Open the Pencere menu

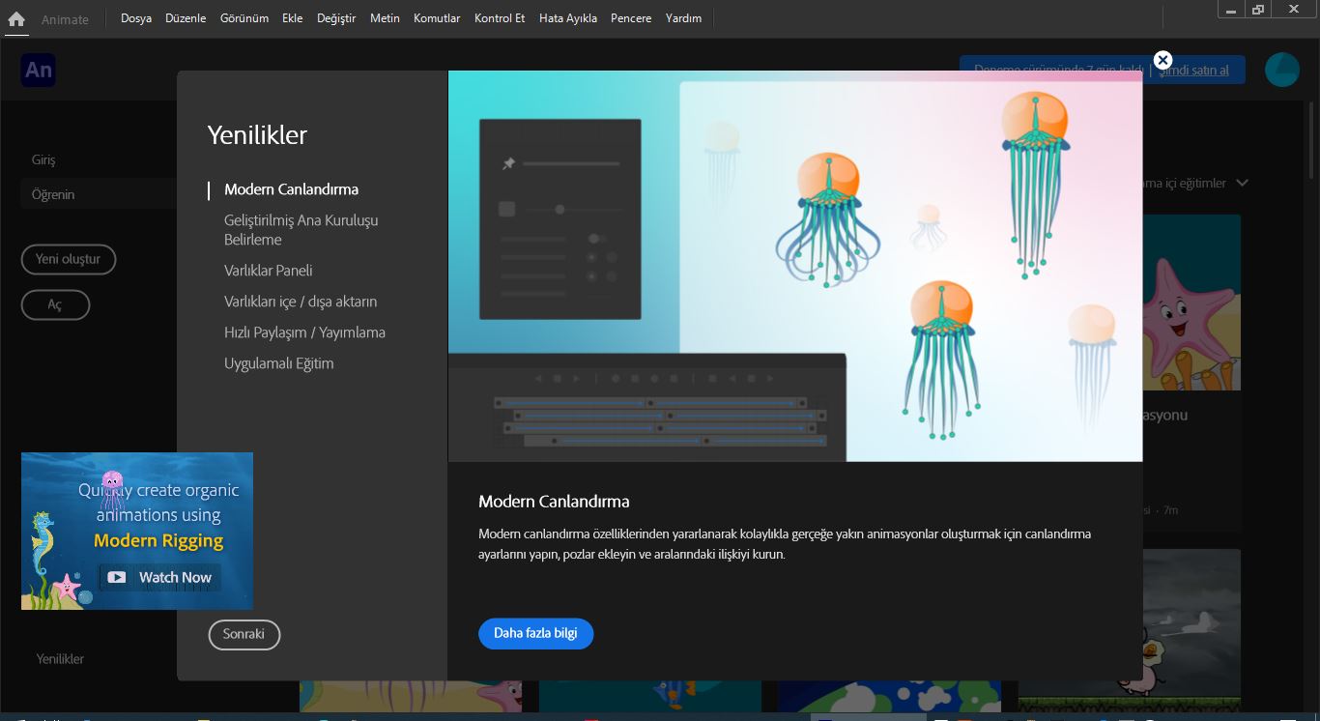pyautogui.click(x=631, y=18)
